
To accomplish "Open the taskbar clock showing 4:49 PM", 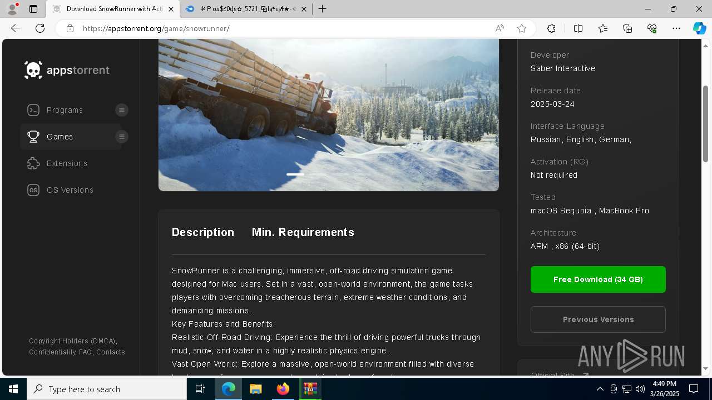I will (664, 389).
